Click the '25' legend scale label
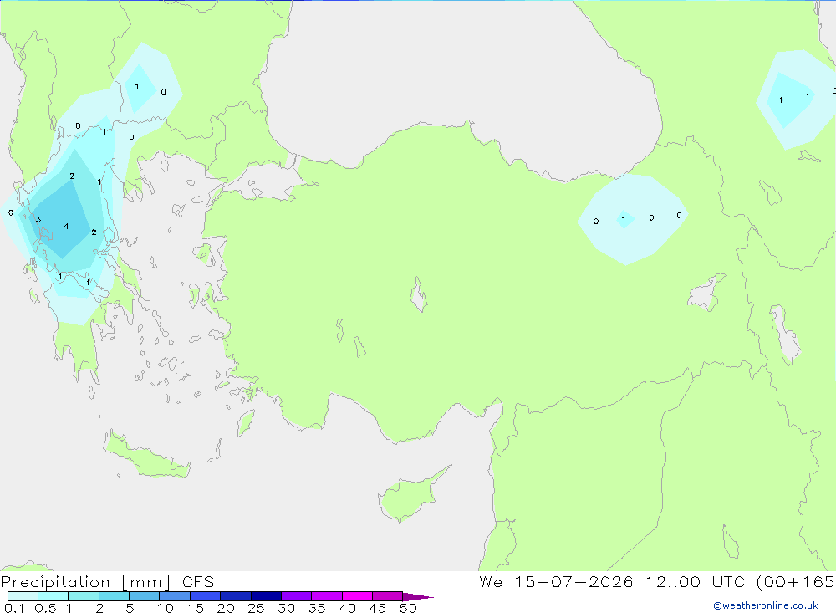This screenshot has width=836, height=613. (256, 608)
